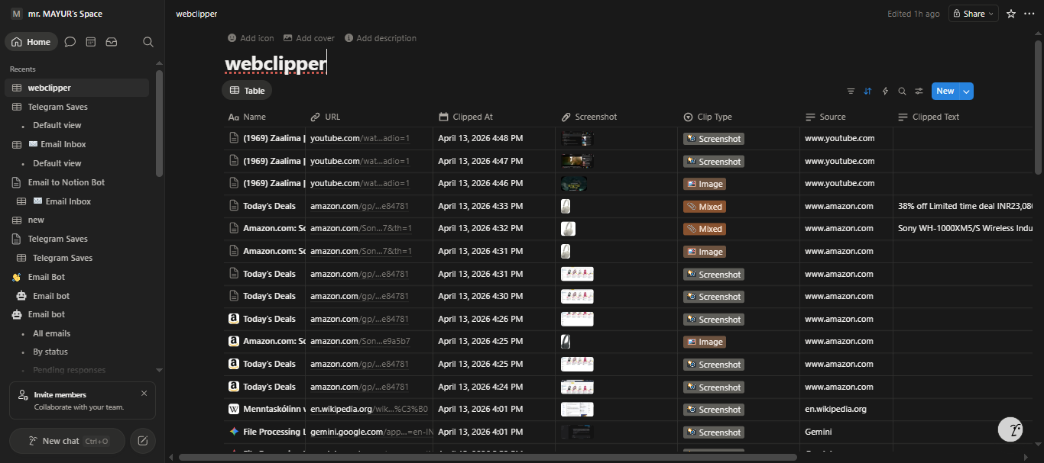Click the URL column header
This screenshot has width=1044, height=463.
369,117
